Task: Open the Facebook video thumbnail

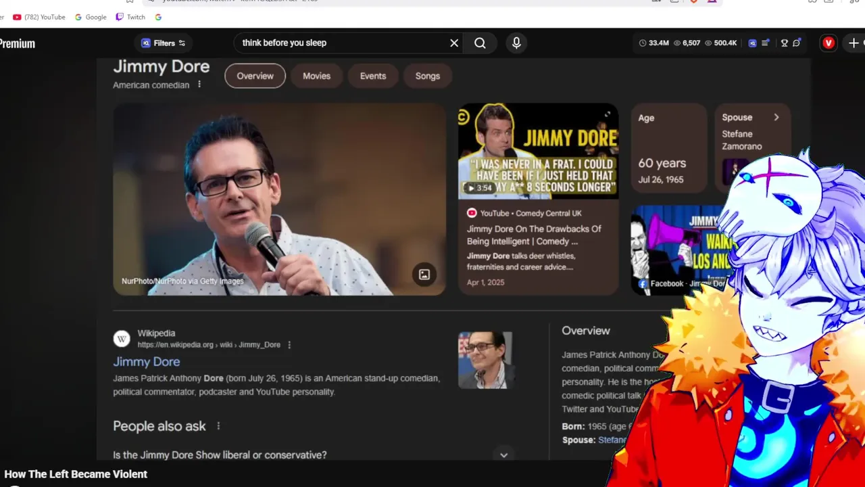Action: tap(677, 250)
